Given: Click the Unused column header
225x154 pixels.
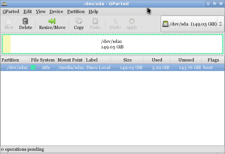Looking at the screenshot, I should [186, 60].
